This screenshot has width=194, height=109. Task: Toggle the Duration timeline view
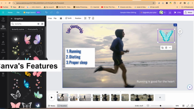coord(62,106)
